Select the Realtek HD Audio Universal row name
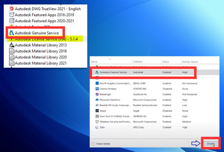224x152 pixels. point(115,105)
